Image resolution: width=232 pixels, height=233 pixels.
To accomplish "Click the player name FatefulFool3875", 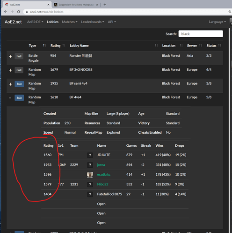I will (x=109, y=194).
